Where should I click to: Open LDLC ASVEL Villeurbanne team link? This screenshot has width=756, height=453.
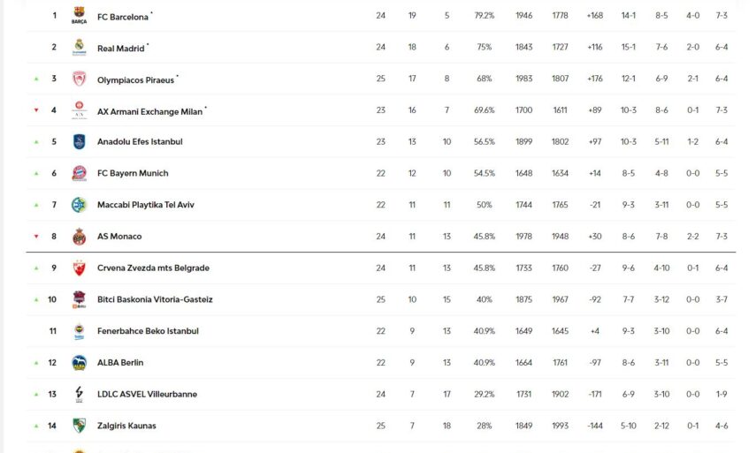[x=147, y=394]
